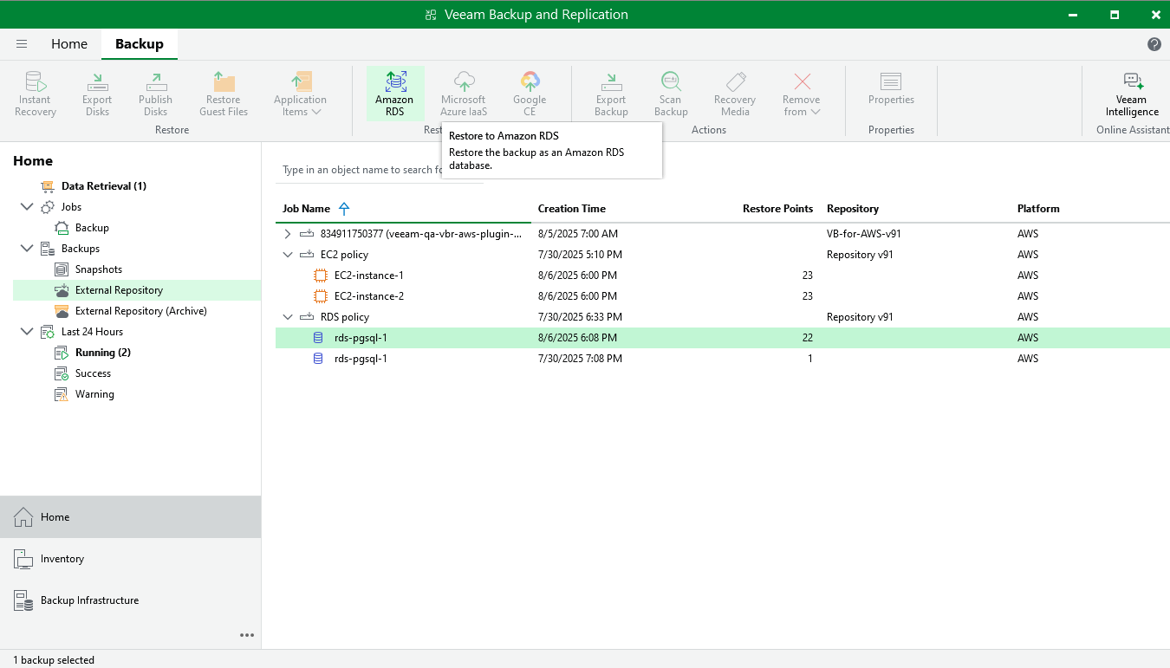Image resolution: width=1170 pixels, height=668 pixels.
Task: Open Veeam Intelligence assistant
Action: point(1132,94)
